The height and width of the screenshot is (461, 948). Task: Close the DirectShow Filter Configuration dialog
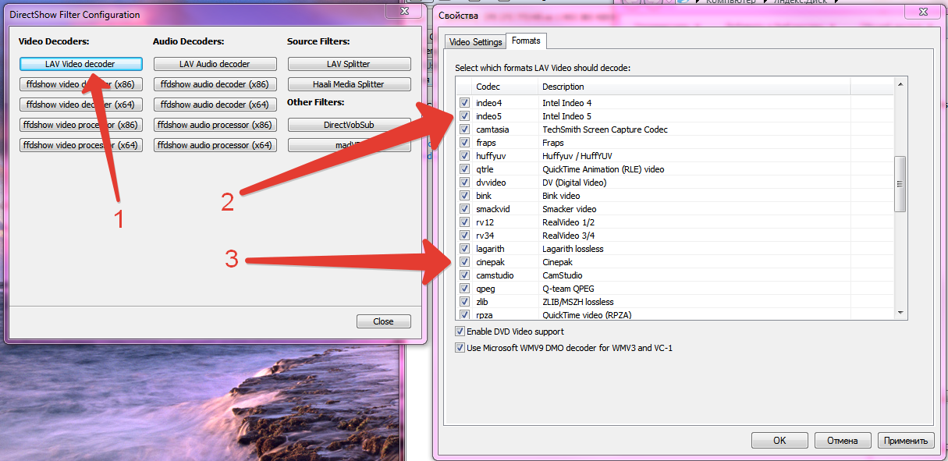tap(383, 321)
